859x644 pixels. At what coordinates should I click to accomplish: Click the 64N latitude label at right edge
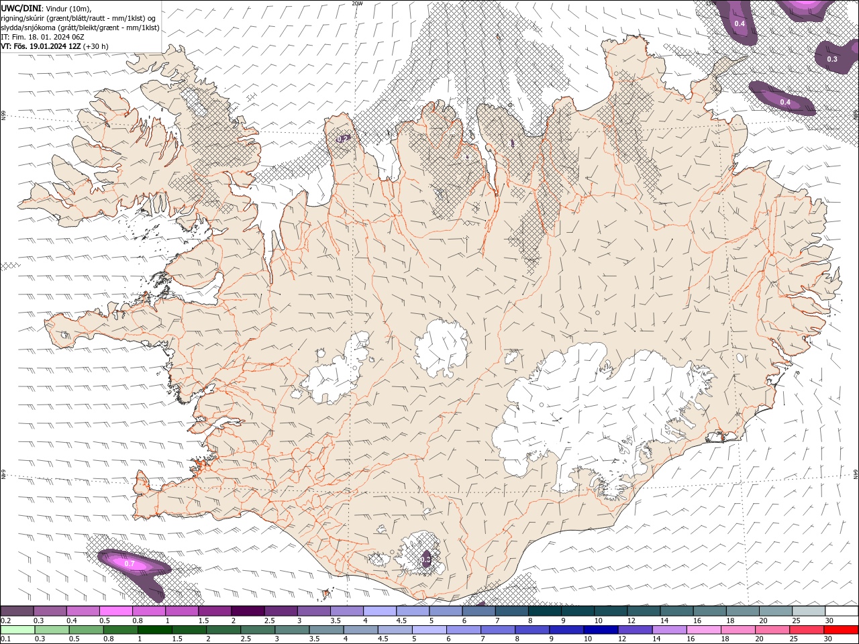856,474
